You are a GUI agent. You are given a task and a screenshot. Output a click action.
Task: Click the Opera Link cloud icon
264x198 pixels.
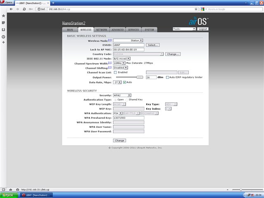tap(10, 190)
